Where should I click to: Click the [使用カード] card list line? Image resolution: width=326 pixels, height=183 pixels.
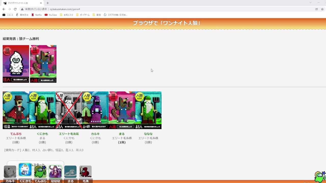pyautogui.click(x=44, y=150)
